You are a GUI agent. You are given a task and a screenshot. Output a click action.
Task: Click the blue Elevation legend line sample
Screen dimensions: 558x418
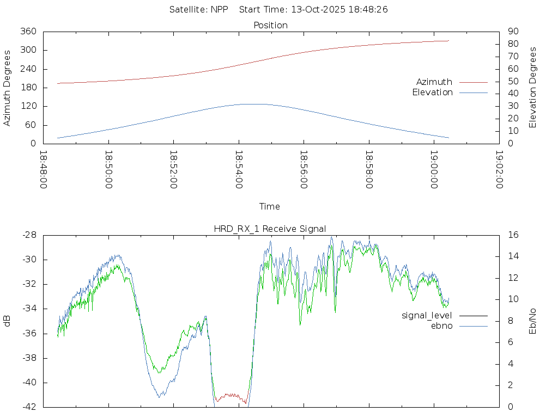(x=473, y=93)
